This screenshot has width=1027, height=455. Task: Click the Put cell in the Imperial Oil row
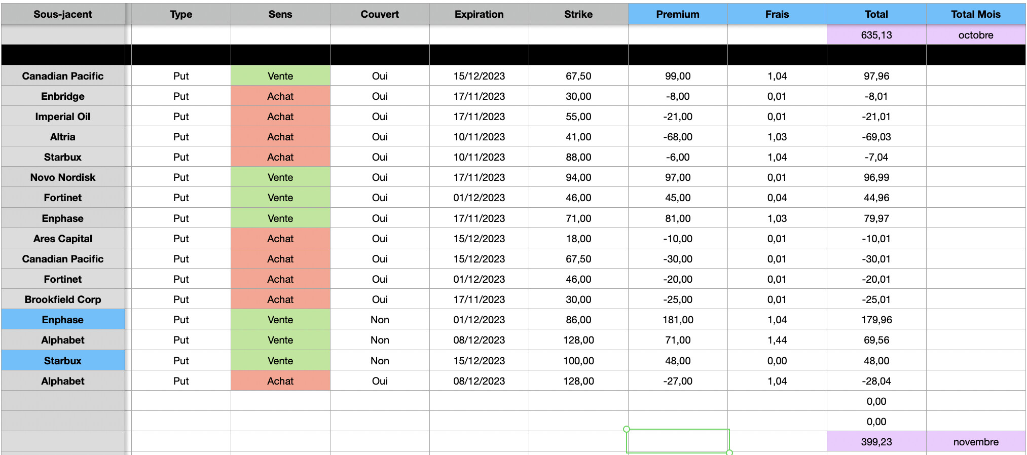181,117
